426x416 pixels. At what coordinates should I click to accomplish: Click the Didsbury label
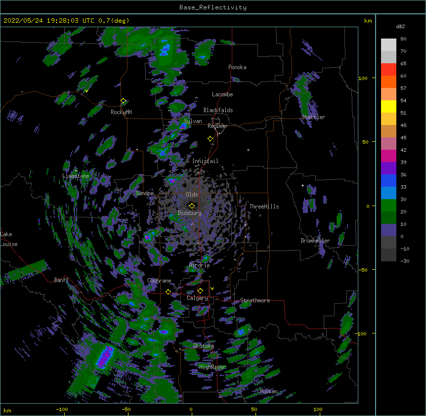190,213
